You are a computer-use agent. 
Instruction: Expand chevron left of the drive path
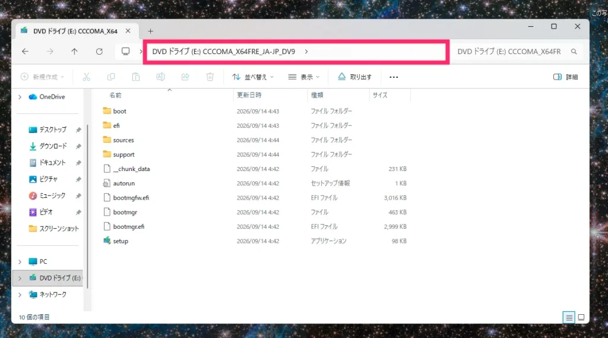pyautogui.click(x=140, y=51)
